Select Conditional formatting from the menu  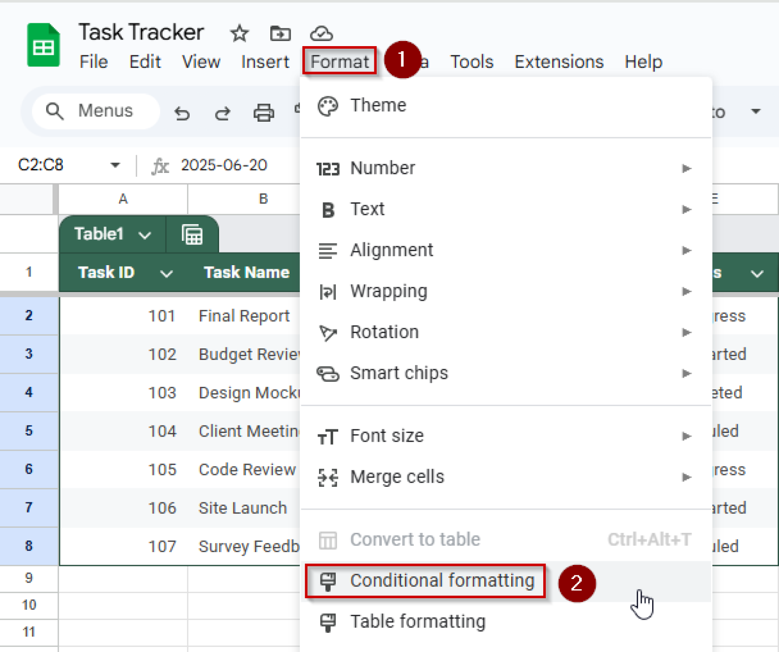coord(442,581)
